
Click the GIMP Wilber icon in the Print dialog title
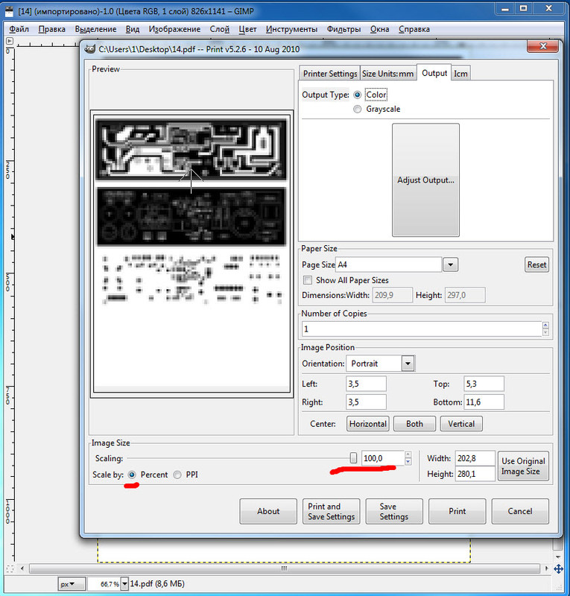(x=89, y=49)
